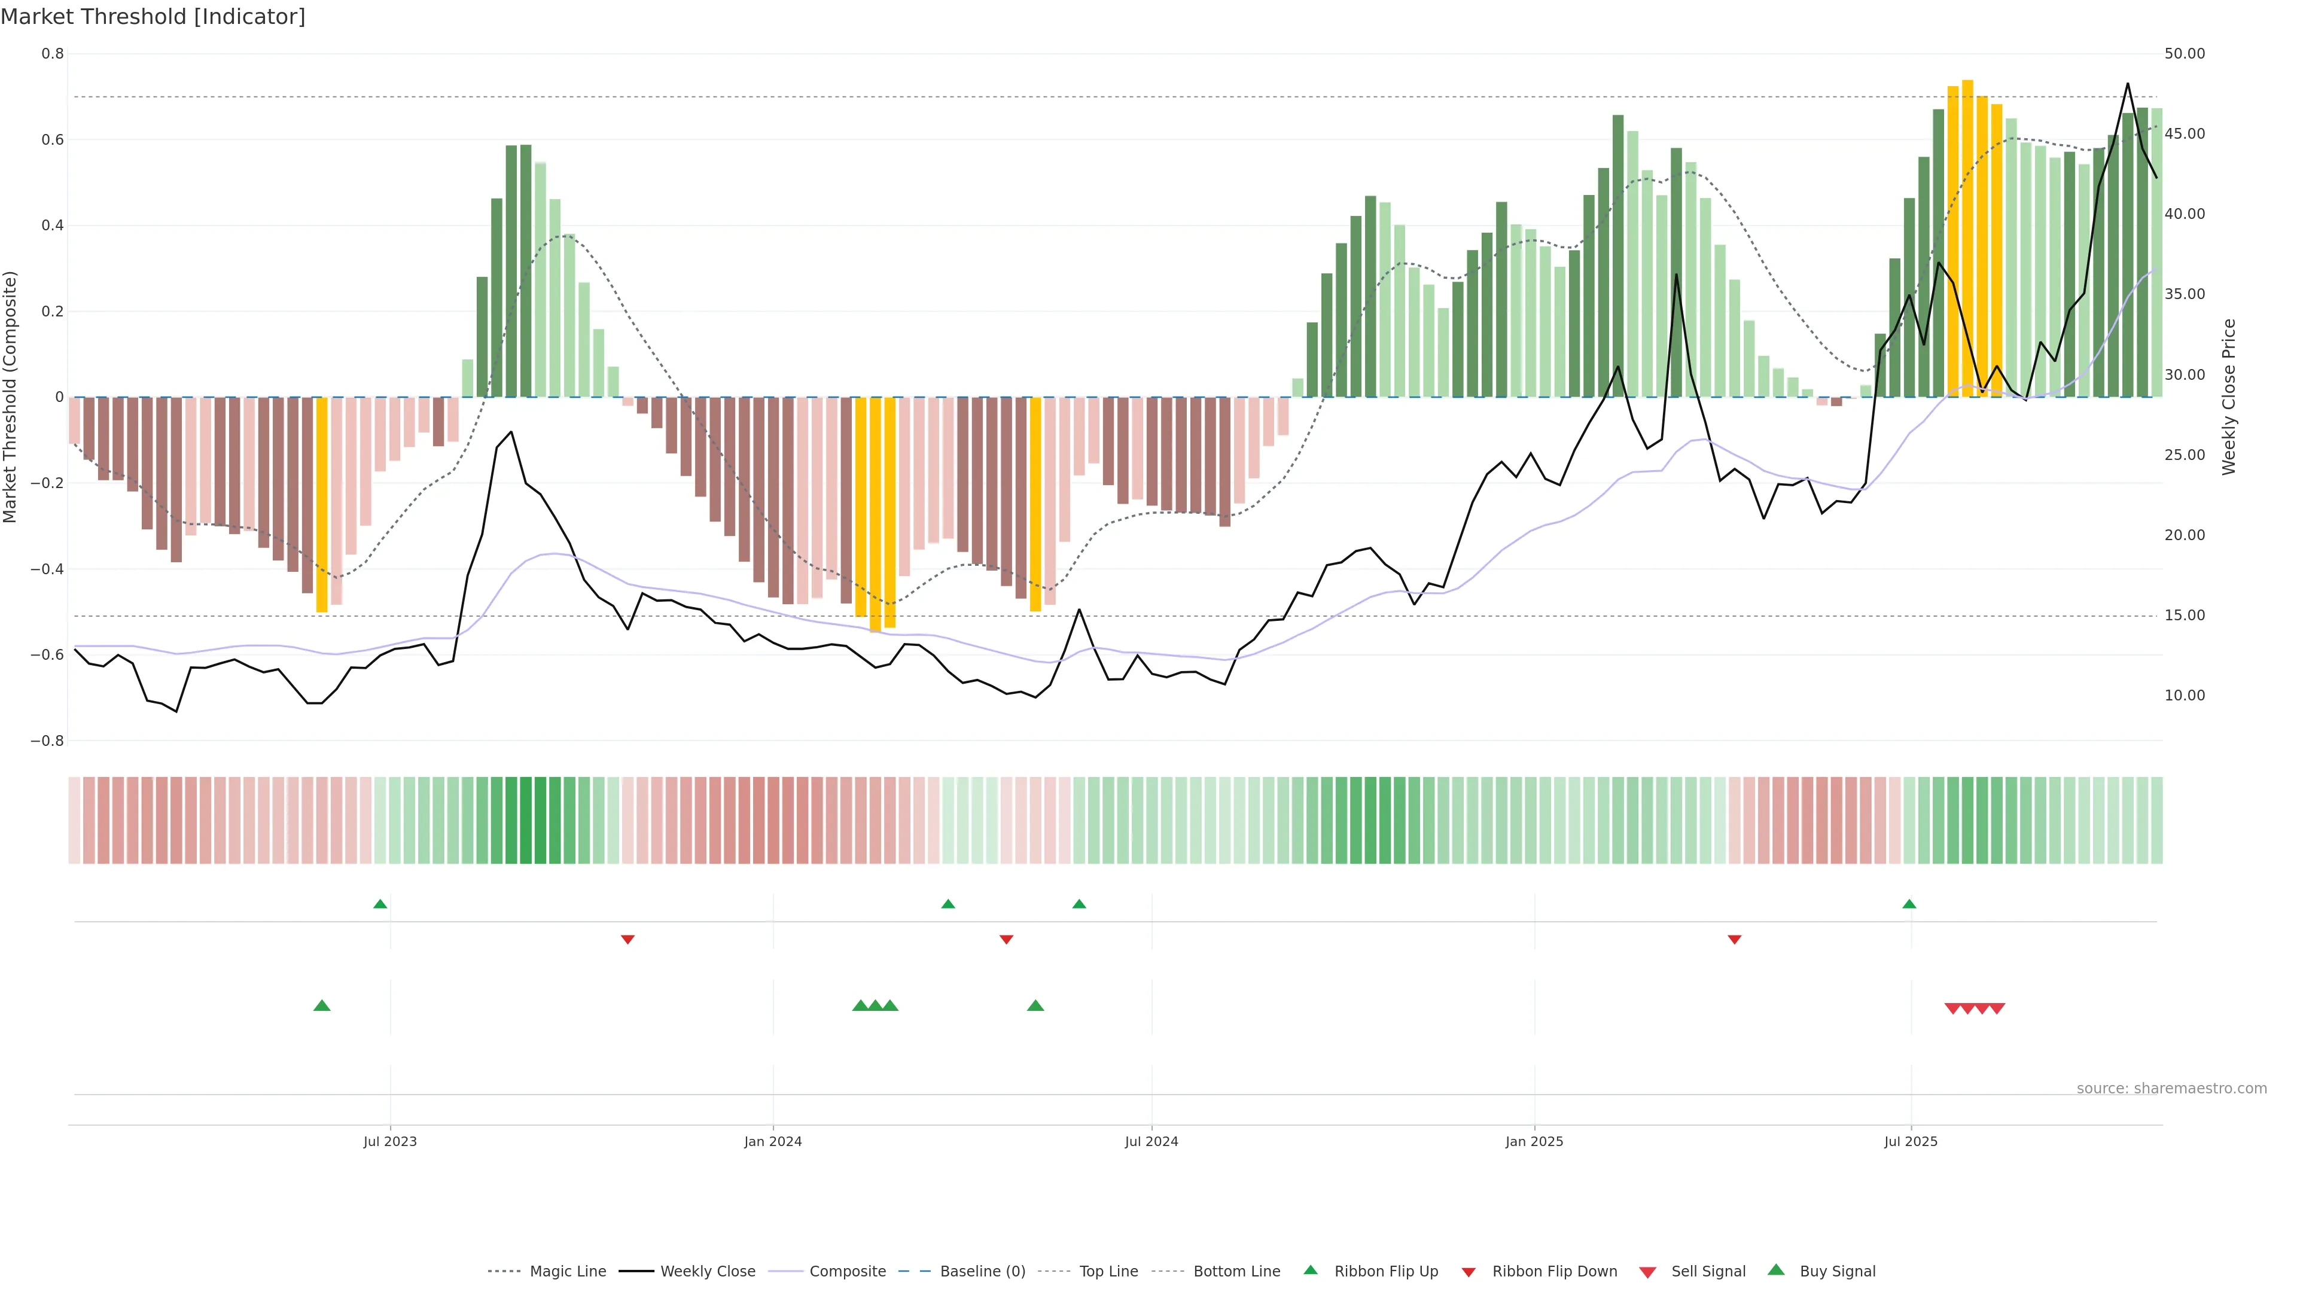Click the Weekly Close Price axis title
The width and height of the screenshot is (2297, 1292).
(2229, 397)
